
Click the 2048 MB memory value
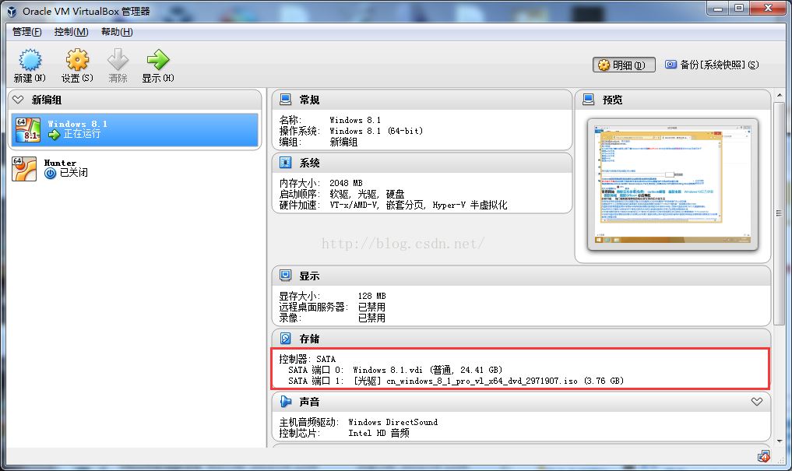point(346,183)
